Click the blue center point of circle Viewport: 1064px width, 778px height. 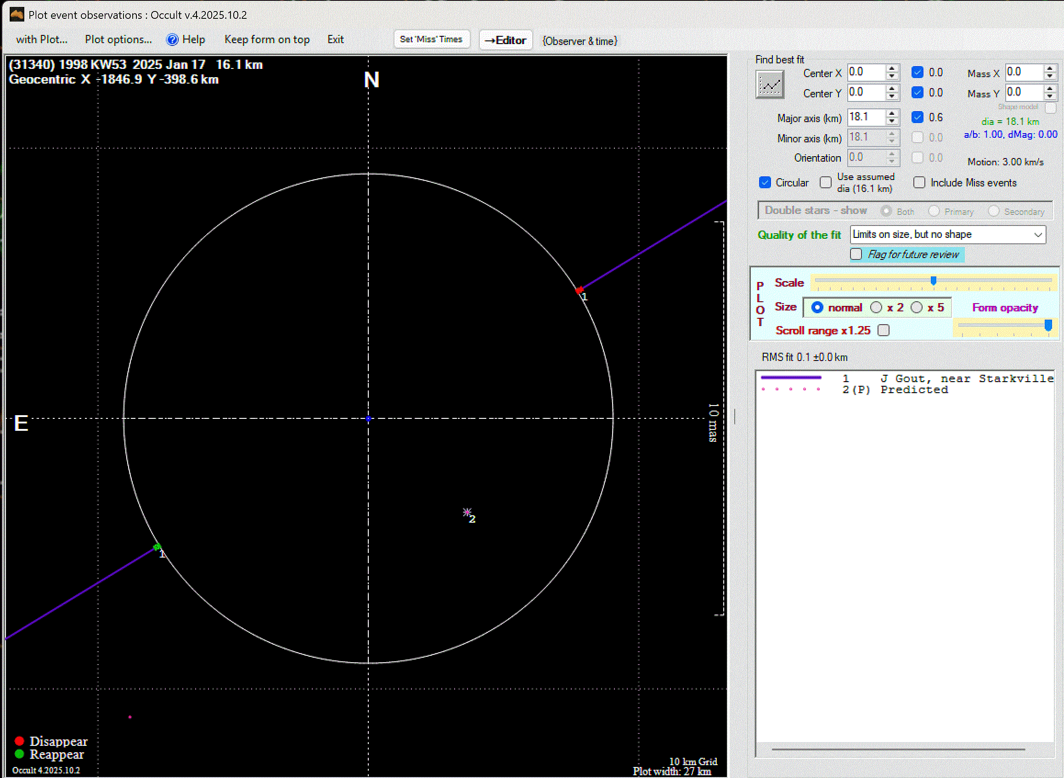(369, 418)
